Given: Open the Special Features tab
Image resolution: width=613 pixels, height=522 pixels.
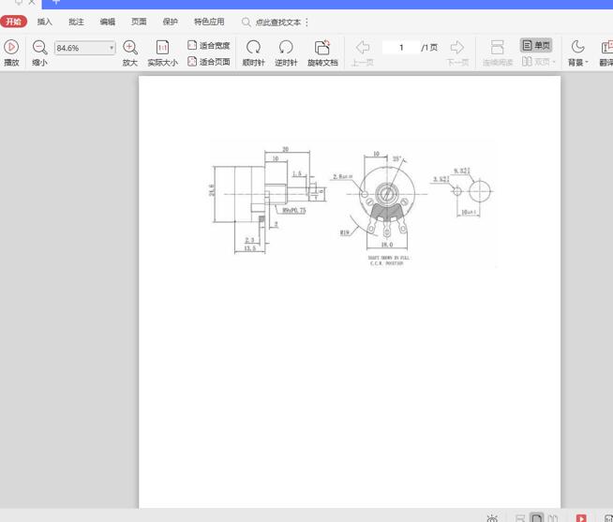Looking at the screenshot, I should [209, 22].
